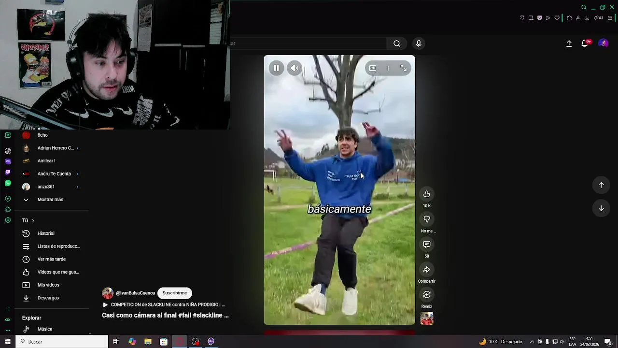This screenshot has width=618, height=348.
Task: Open the Short's three-dot options menu
Action: point(388,68)
